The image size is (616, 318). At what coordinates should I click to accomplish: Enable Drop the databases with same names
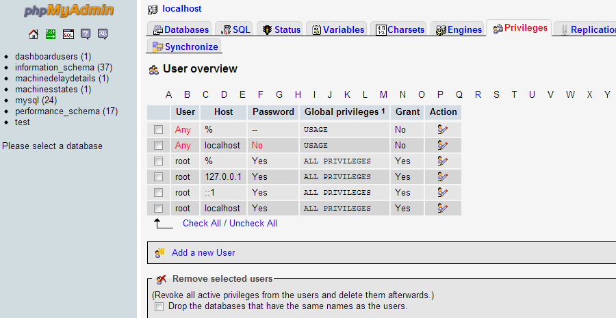point(159,306)
